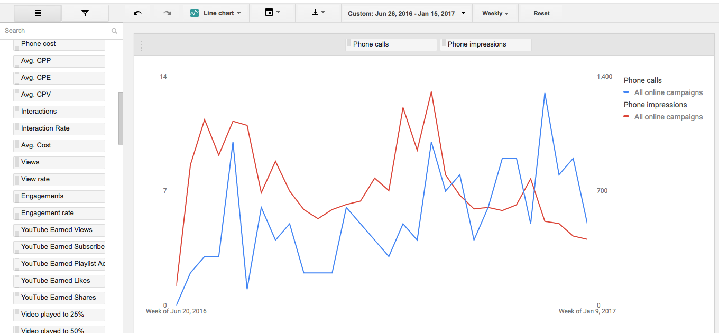Open the Weekly segmentation dropdown
This screenshot has height=333, width=719.
pyautogui.click(x=495, y=13)
